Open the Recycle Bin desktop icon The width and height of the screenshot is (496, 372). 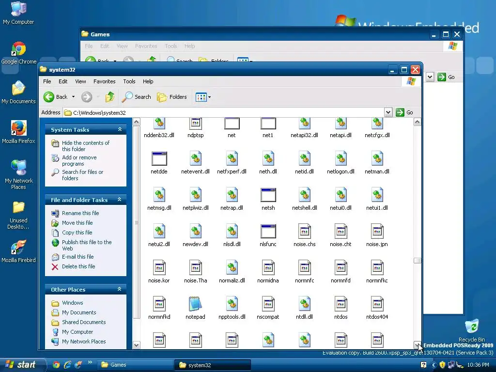pyautogui.click(x=472, y=330)
